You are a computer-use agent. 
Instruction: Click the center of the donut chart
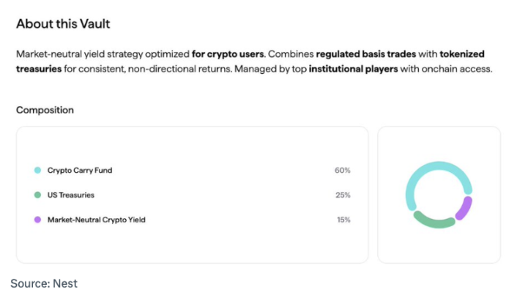pyautogui.click(x=439, y=195)
